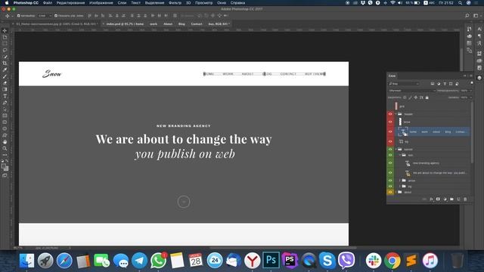Click the scroll-down circle on canvas
Viewport: 484px width, 272px height.
tap(184, 202)
